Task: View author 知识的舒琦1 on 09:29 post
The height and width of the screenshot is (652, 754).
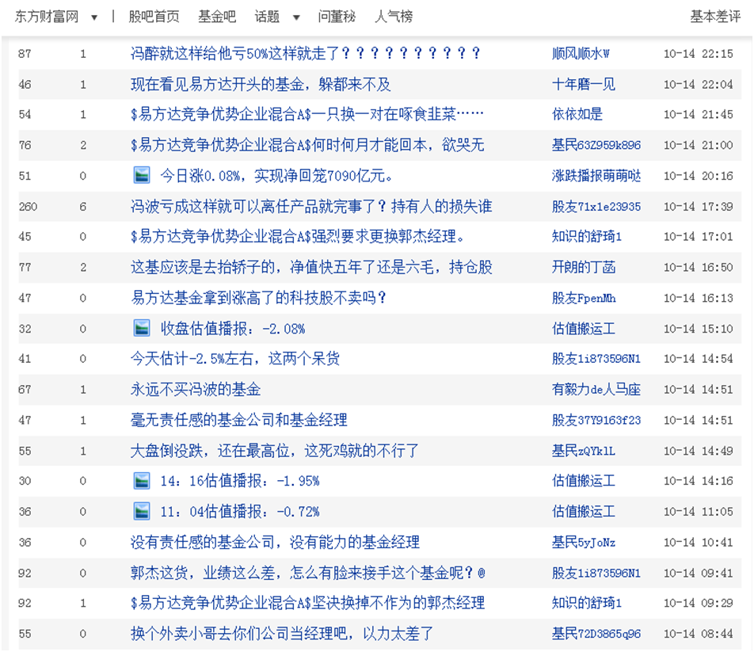Action: 587,602
